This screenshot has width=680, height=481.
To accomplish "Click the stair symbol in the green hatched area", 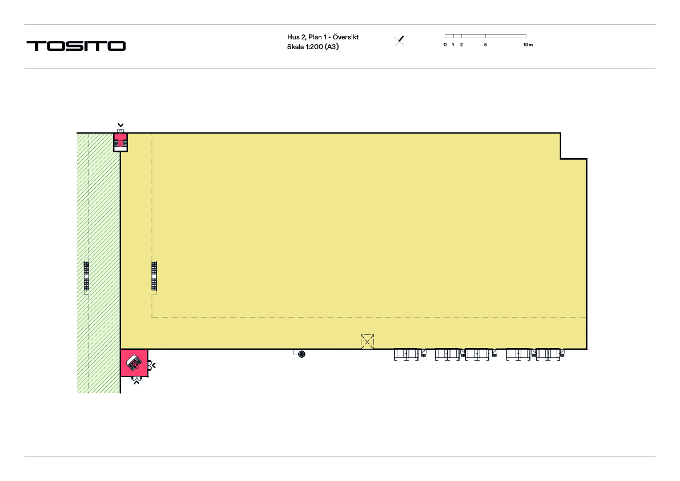I will click(x=86, y=276).
